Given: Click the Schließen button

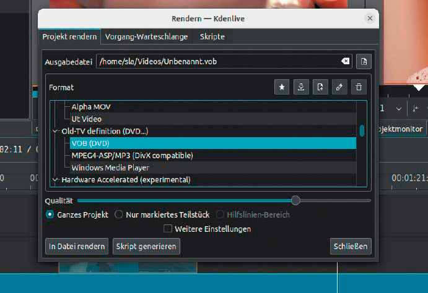Looking at the screenshot, I should click(351, 247).
